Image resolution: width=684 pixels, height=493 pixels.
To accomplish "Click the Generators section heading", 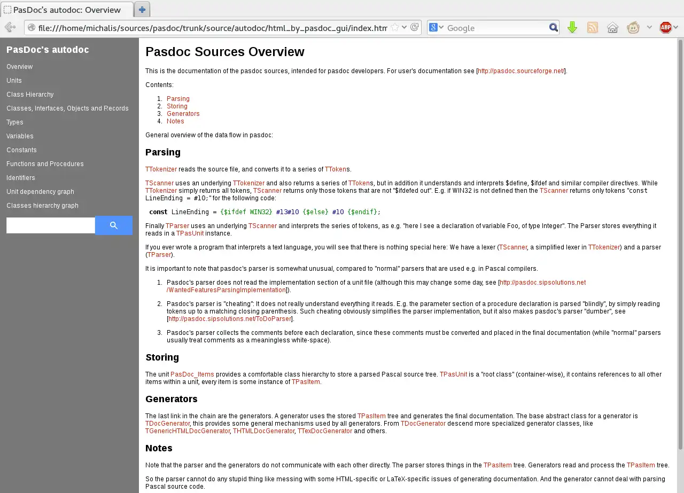I will [x=172, y=399].
